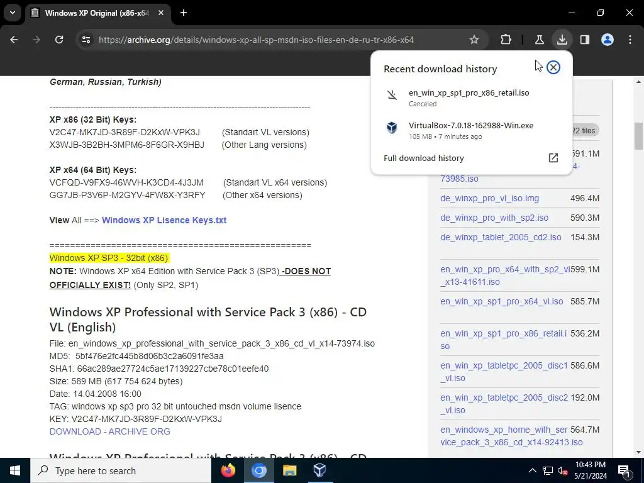Screen dimensions: 644x483
Task: Download en_win_xp_pro_x64_with_sp2_vl_x13-41611.iso
Action: (505, 275)
